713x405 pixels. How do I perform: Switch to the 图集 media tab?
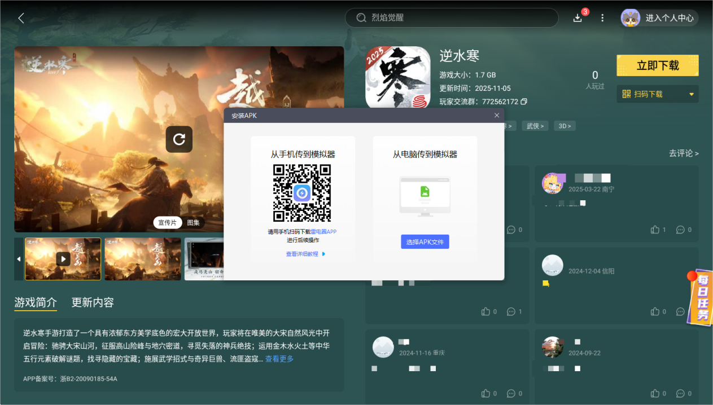(194, 223)
